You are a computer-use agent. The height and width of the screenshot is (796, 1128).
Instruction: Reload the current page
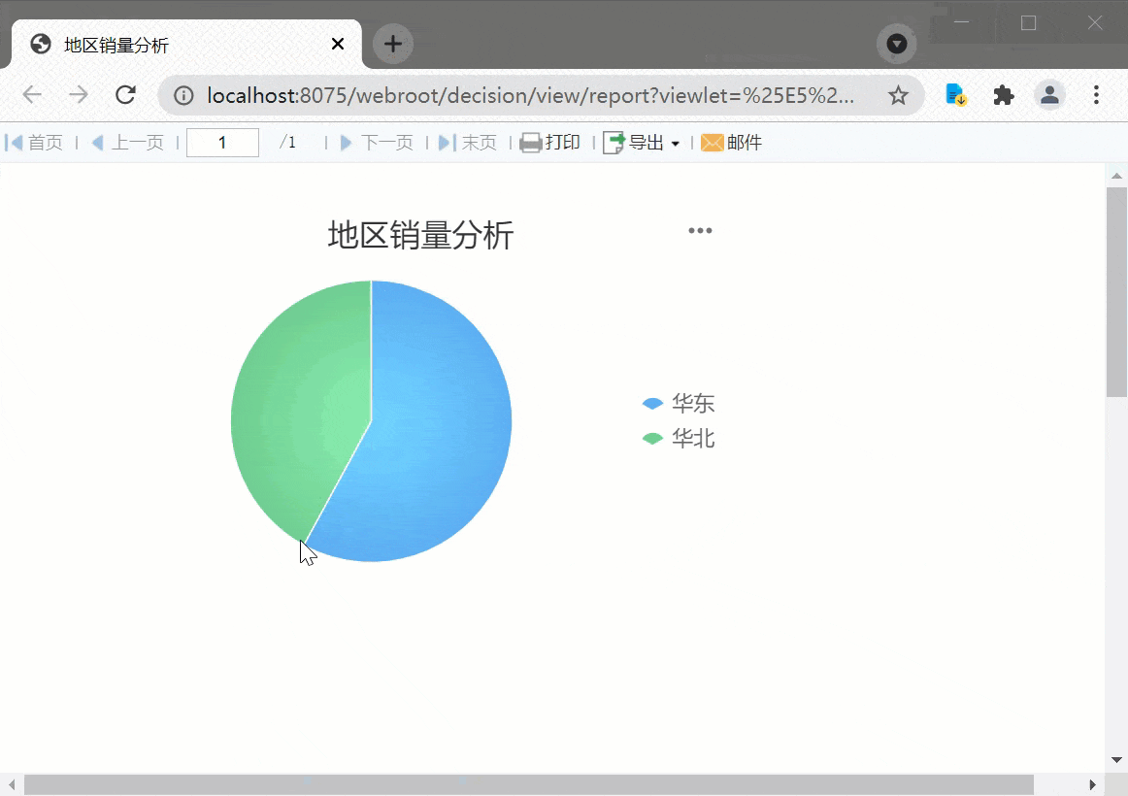(126, 95)
